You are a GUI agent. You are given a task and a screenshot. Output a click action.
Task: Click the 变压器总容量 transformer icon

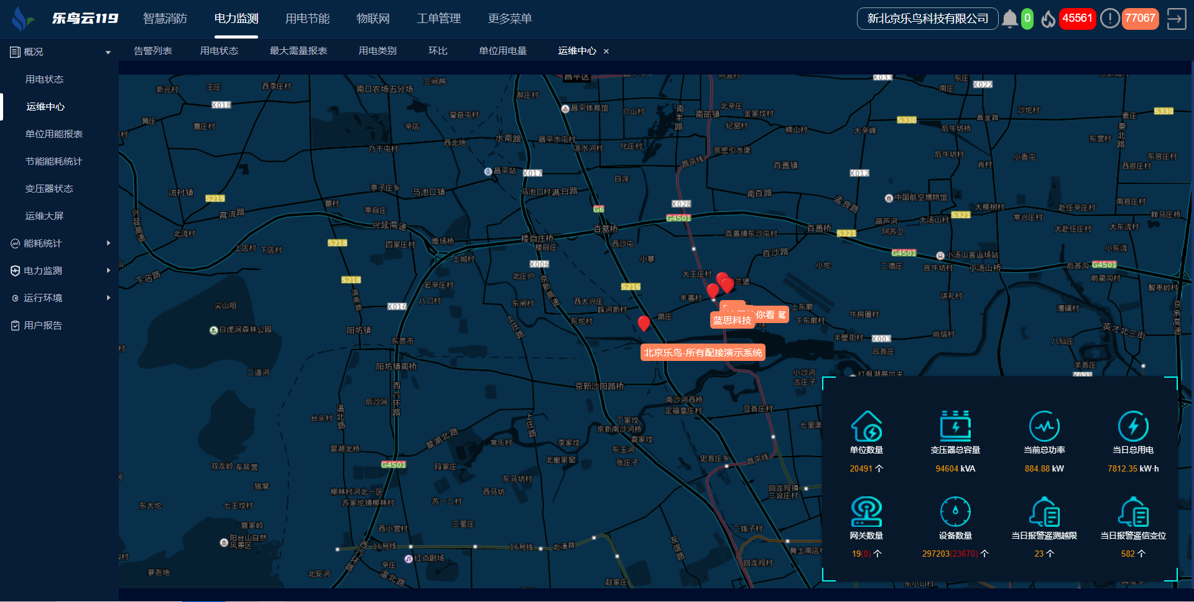pos(955,426)
